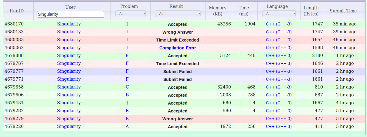Open Singularity user link in run 4680170
Screen dimensions: 367x137
coord(69,24)
